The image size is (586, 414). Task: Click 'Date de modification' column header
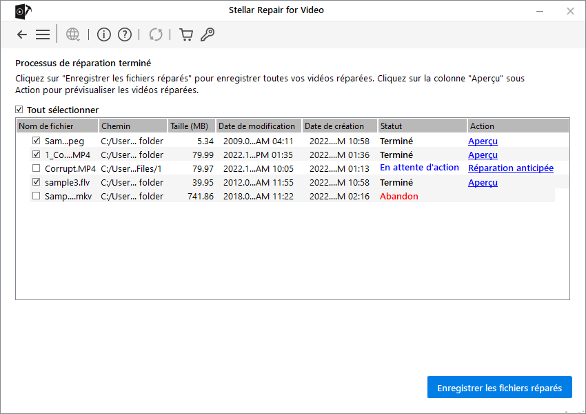click(x=259, y=126)
